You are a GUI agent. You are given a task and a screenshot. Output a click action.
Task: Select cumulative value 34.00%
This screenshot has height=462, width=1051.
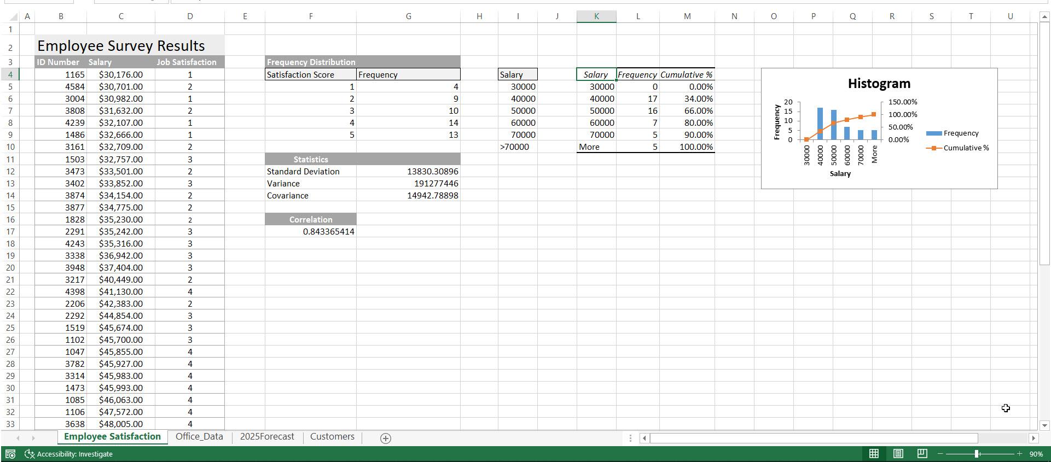pos(687,98)
